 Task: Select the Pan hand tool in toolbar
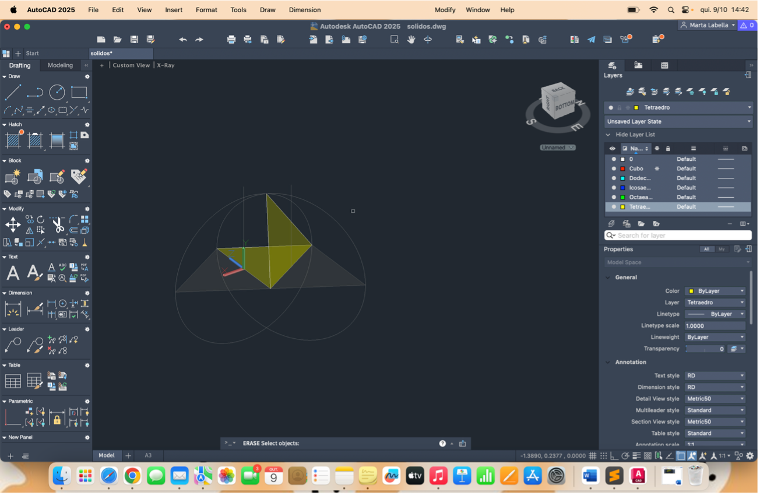(411, 40)
